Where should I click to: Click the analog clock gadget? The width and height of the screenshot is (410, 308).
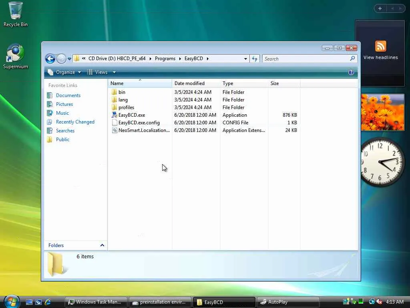(x=382, y=162)
